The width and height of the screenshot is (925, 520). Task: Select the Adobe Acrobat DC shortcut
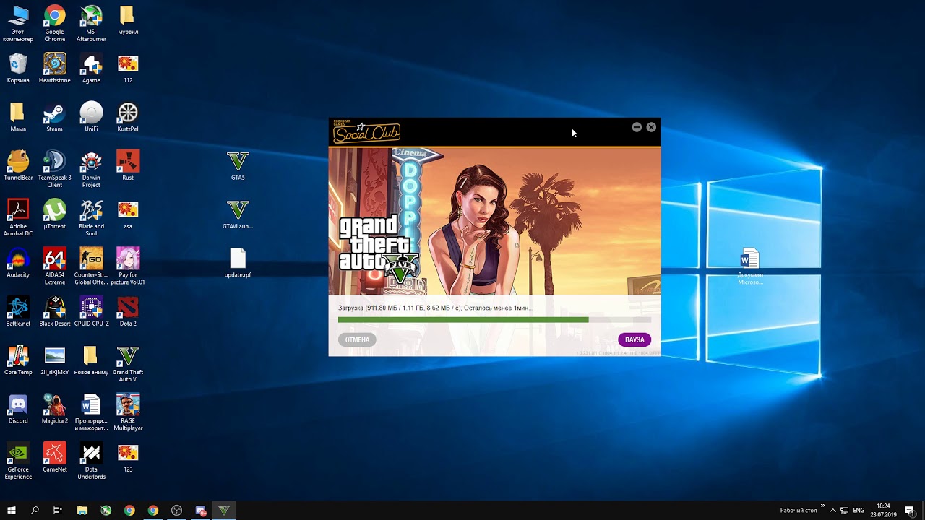click(x=18, y=217)
